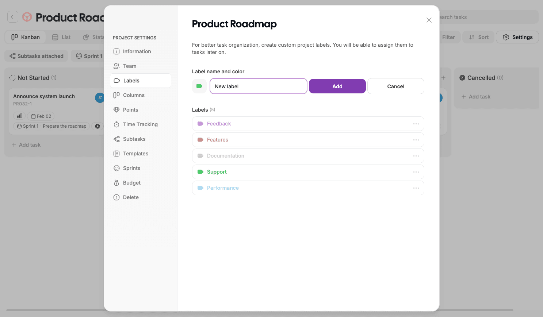Close the project settings dialog
Viewport: 543px width, 317px height.
click(429, 20)
